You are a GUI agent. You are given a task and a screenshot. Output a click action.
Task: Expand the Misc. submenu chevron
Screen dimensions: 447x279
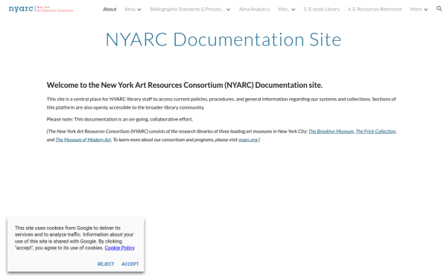click(293, 10)
